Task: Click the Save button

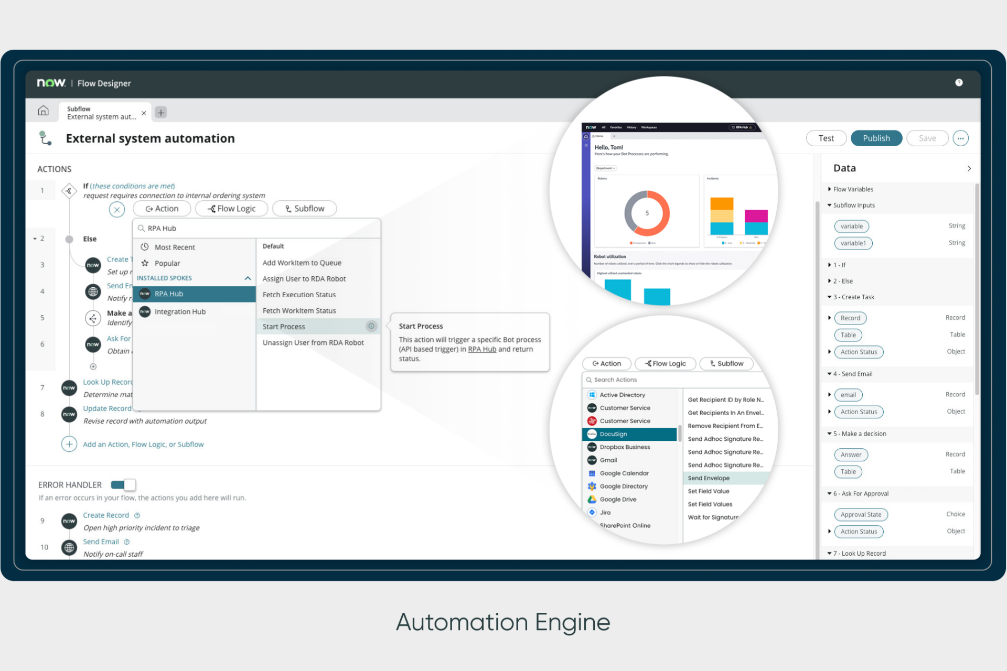Action: tap(927, 138)
